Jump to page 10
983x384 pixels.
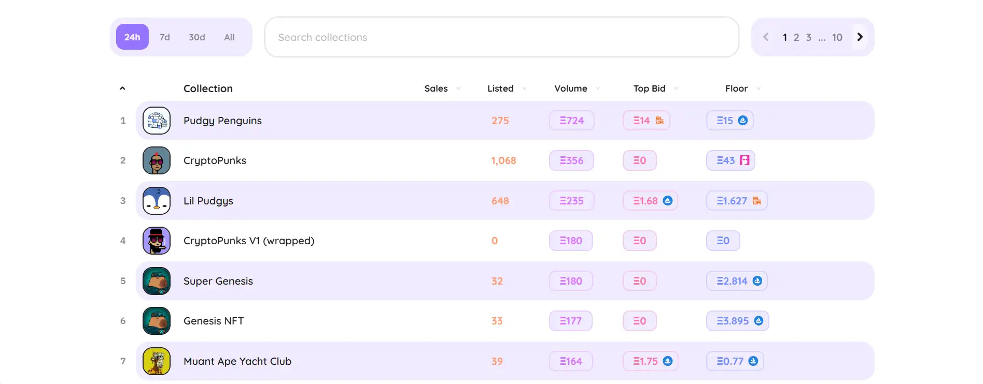point(837,37)
